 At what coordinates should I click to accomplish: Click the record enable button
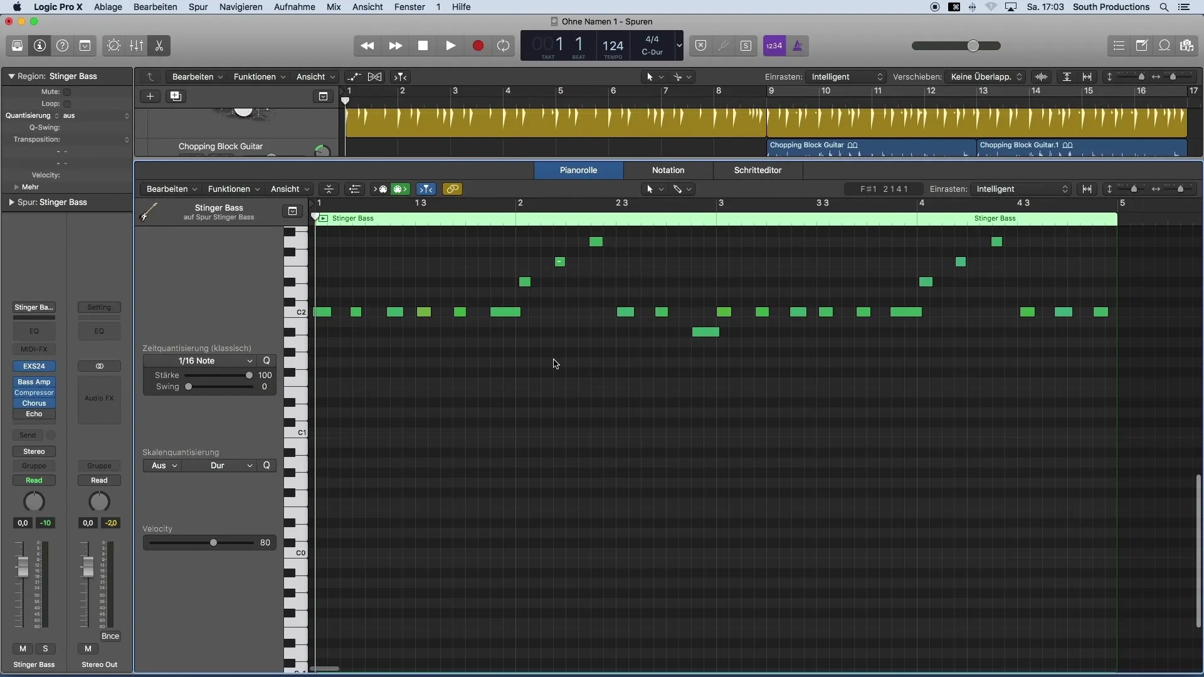coord(477,46)
